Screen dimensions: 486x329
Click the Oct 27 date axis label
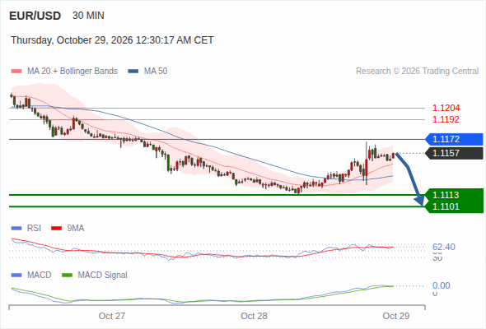112,316
